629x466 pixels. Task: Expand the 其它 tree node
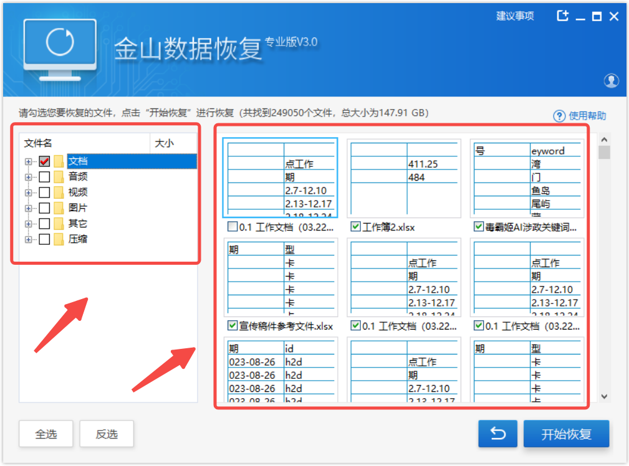tap(28, 224)
